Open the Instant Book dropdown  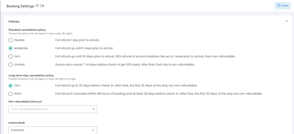(x=53, y=130)
